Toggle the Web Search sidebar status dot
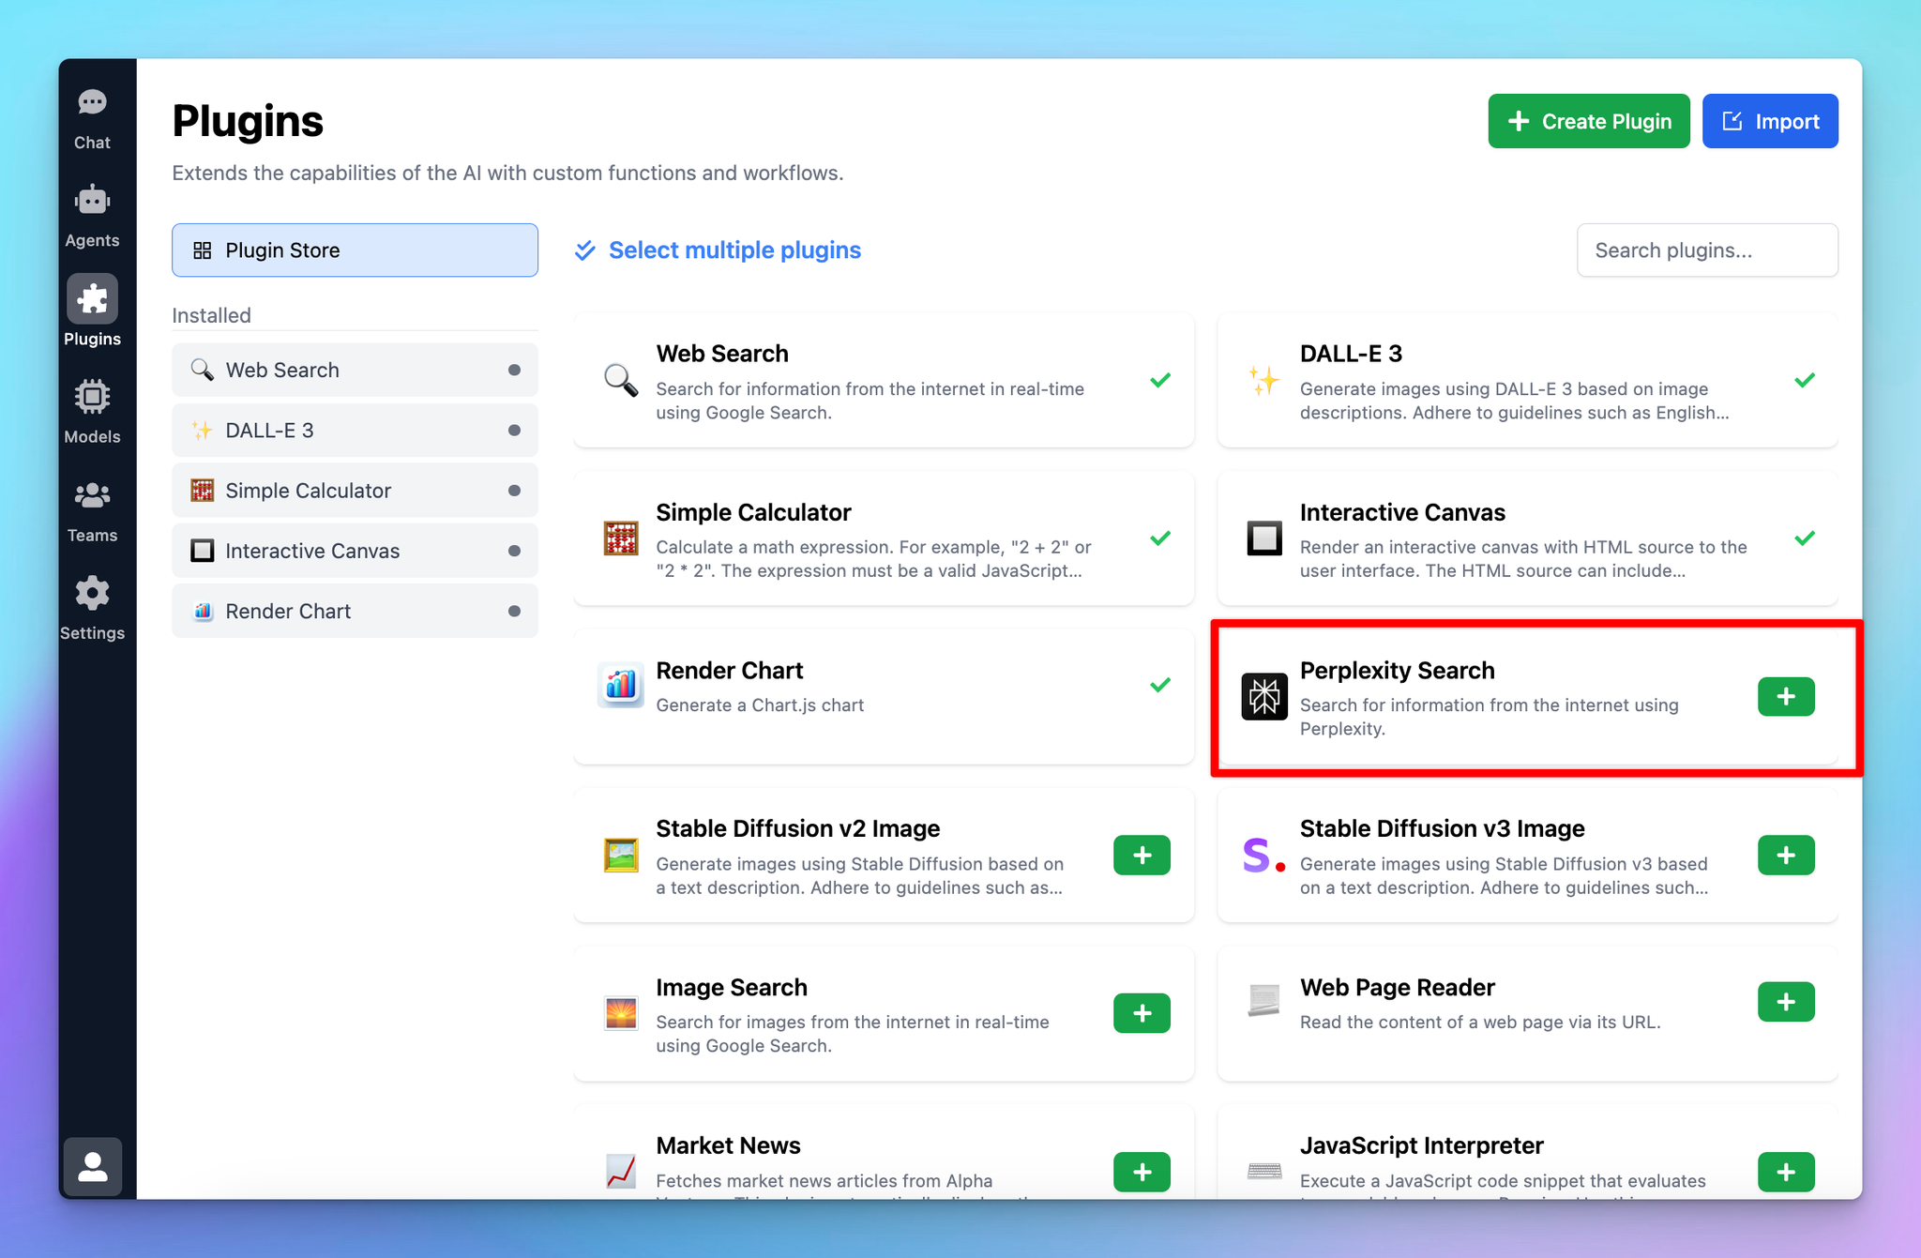This screenshot has width=1921, height=1258. coord(514,370)
